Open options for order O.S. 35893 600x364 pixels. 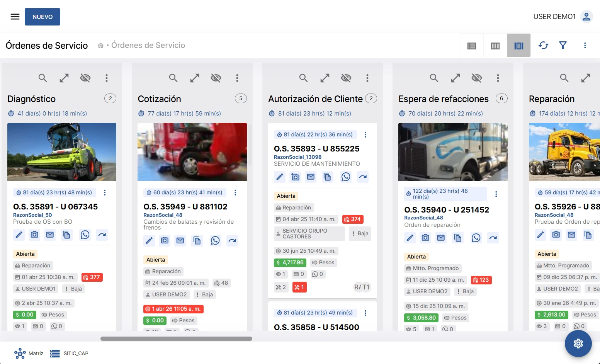(365, 134)
